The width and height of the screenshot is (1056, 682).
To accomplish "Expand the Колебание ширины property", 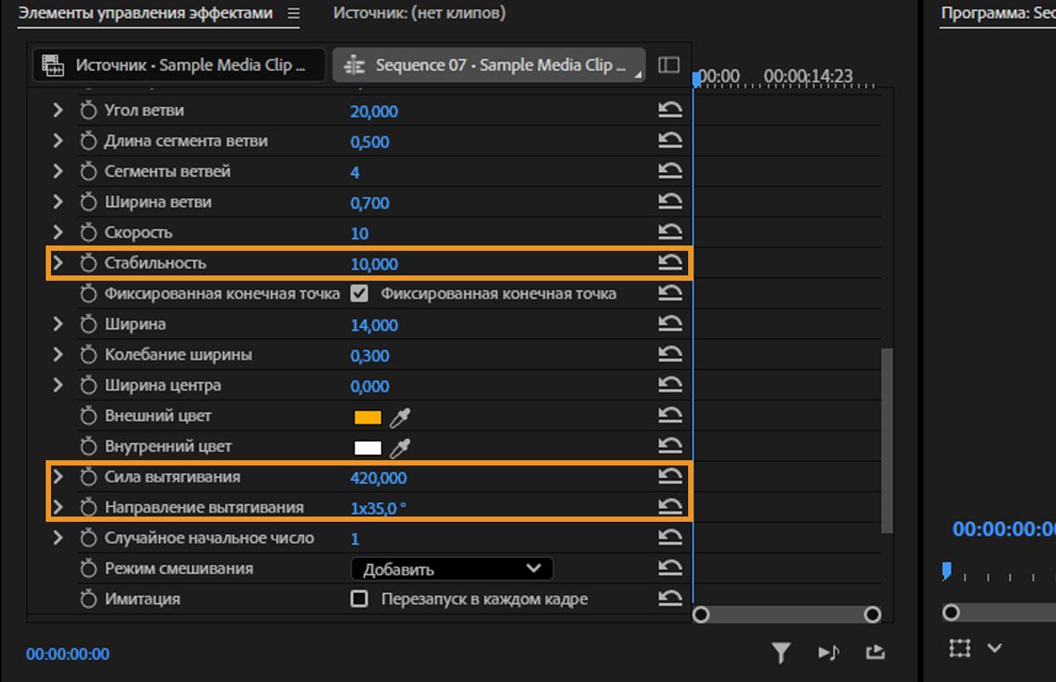I will coord(58,355).
